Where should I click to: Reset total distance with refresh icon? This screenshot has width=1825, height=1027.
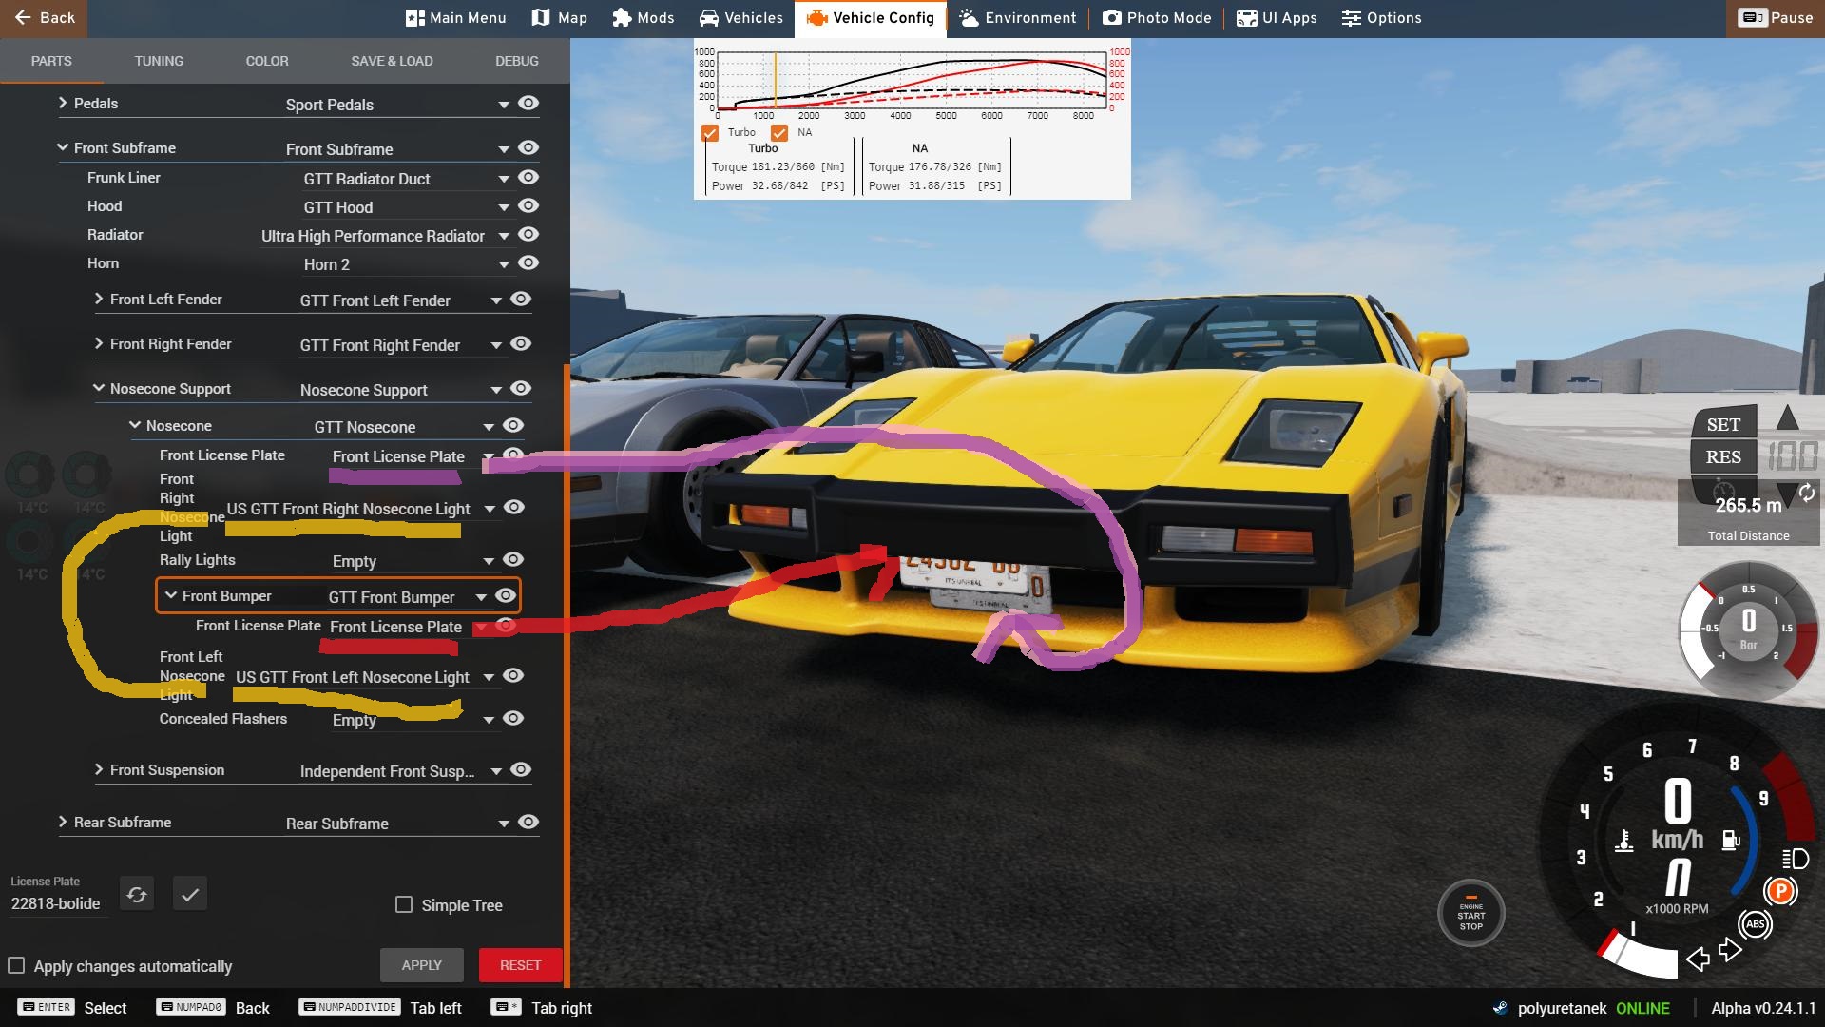point(1806,493)
